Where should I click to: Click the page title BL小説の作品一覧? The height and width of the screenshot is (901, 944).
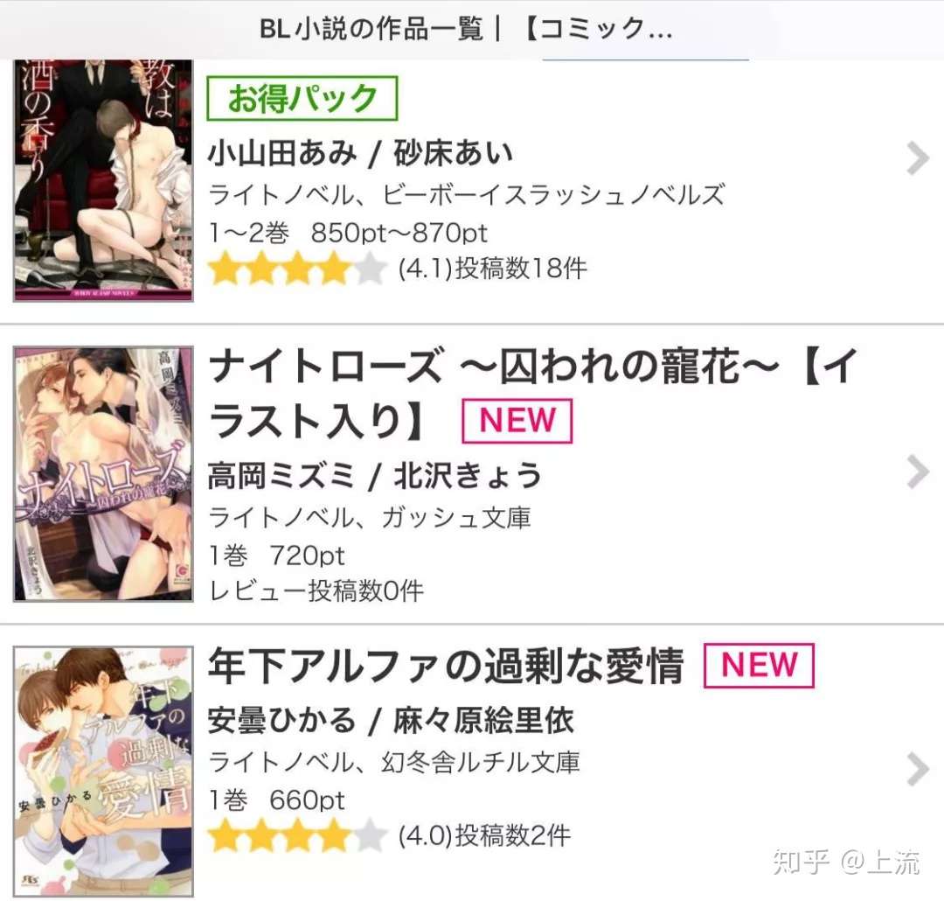(x=371, y=28)
